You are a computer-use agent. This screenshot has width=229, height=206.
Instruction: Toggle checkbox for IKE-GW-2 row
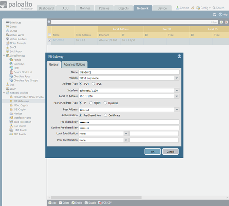(50, 40)
